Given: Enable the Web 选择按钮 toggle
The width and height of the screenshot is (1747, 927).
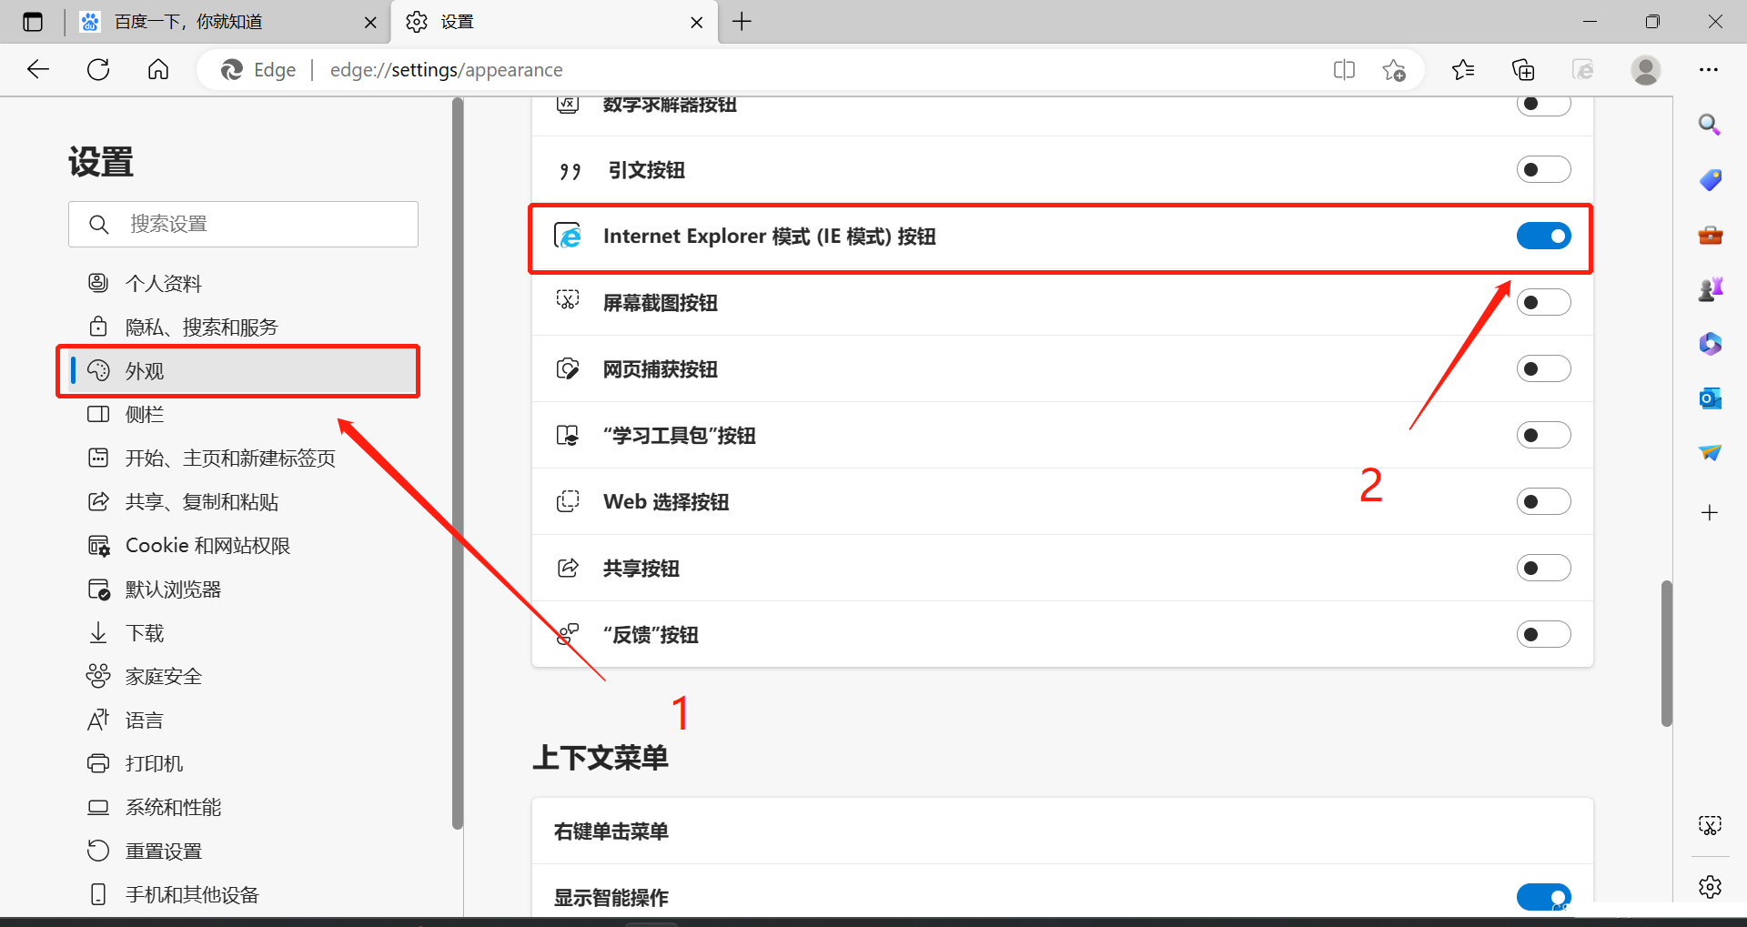Looking at the screenshot, I should point(1543,502).
